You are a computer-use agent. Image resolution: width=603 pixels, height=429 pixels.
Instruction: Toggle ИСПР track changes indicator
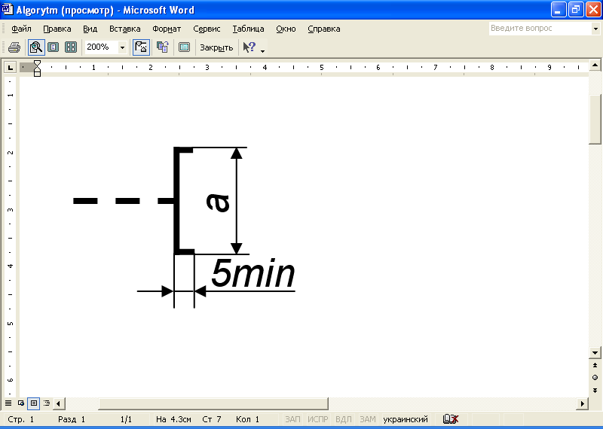[x=317, y=419]
